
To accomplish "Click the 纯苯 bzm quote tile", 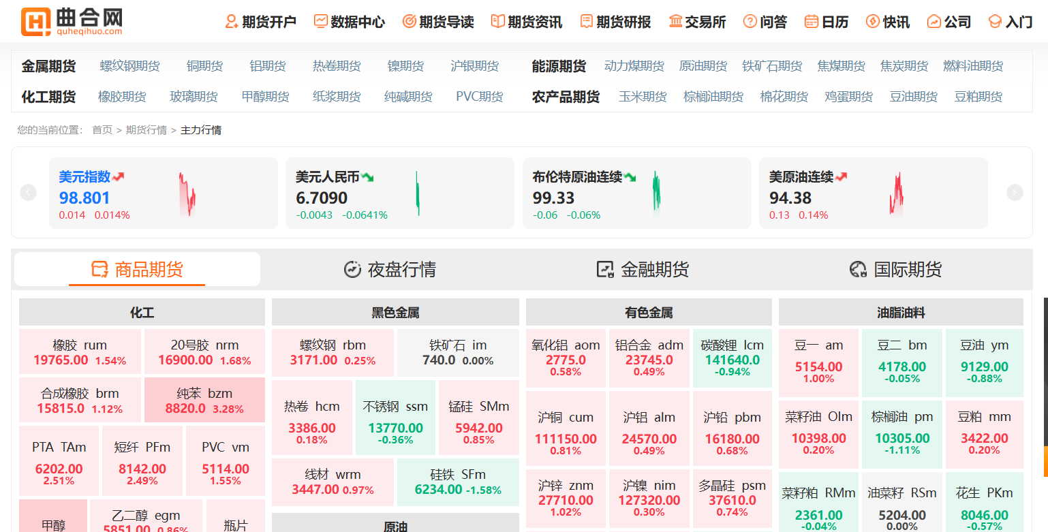I will tap(204, 400).
